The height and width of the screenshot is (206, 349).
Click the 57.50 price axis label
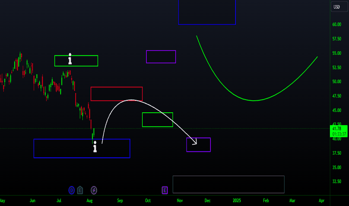(x=337, y=39)
